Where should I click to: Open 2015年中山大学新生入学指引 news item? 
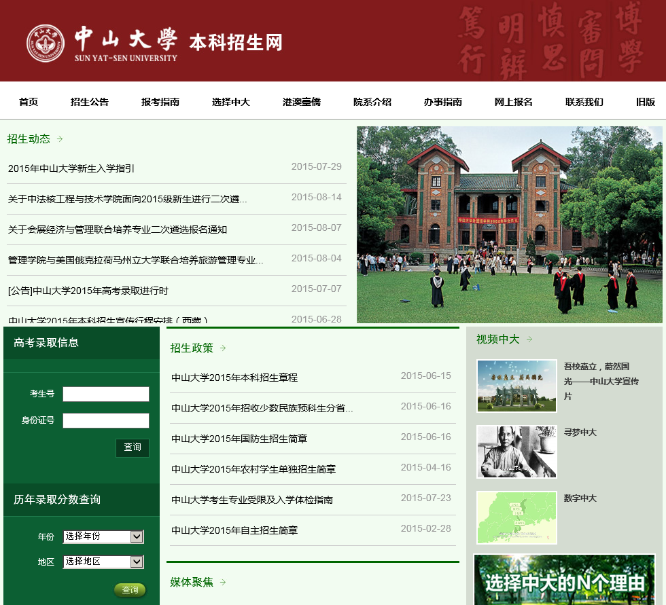pos(71,168)
